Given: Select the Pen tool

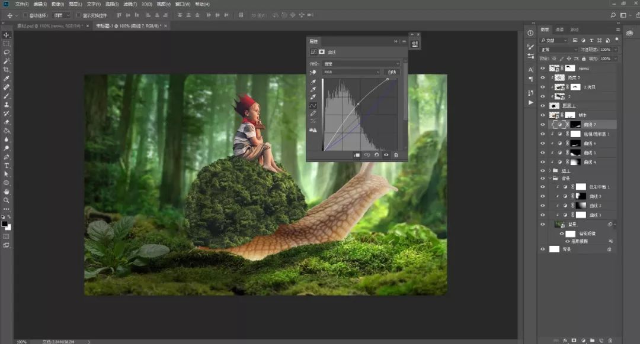Looking at the screenshot, I should (x=7, y=157).
